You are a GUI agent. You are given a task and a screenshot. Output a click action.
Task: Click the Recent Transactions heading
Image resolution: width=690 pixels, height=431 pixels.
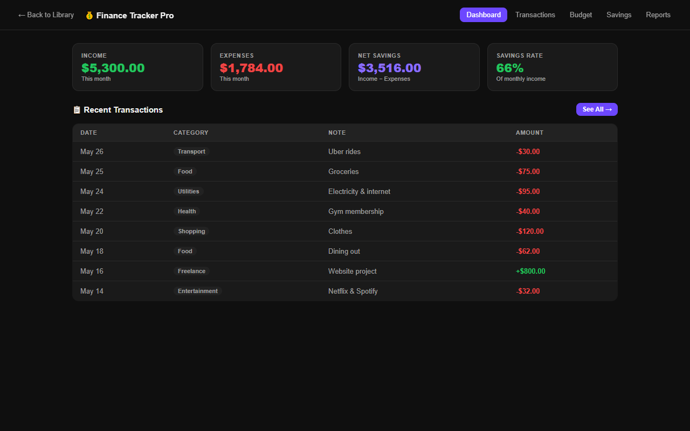123,110
